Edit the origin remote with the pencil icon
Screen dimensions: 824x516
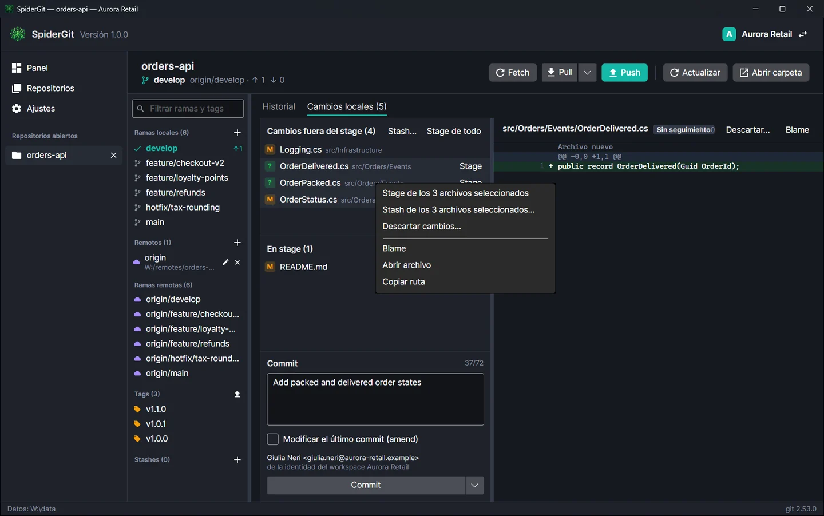(225, 262)
